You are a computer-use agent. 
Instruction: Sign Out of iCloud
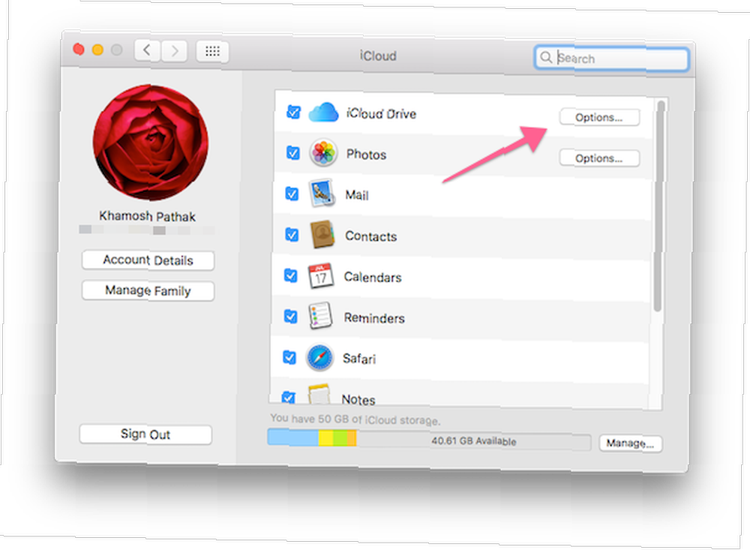(145, 434)
